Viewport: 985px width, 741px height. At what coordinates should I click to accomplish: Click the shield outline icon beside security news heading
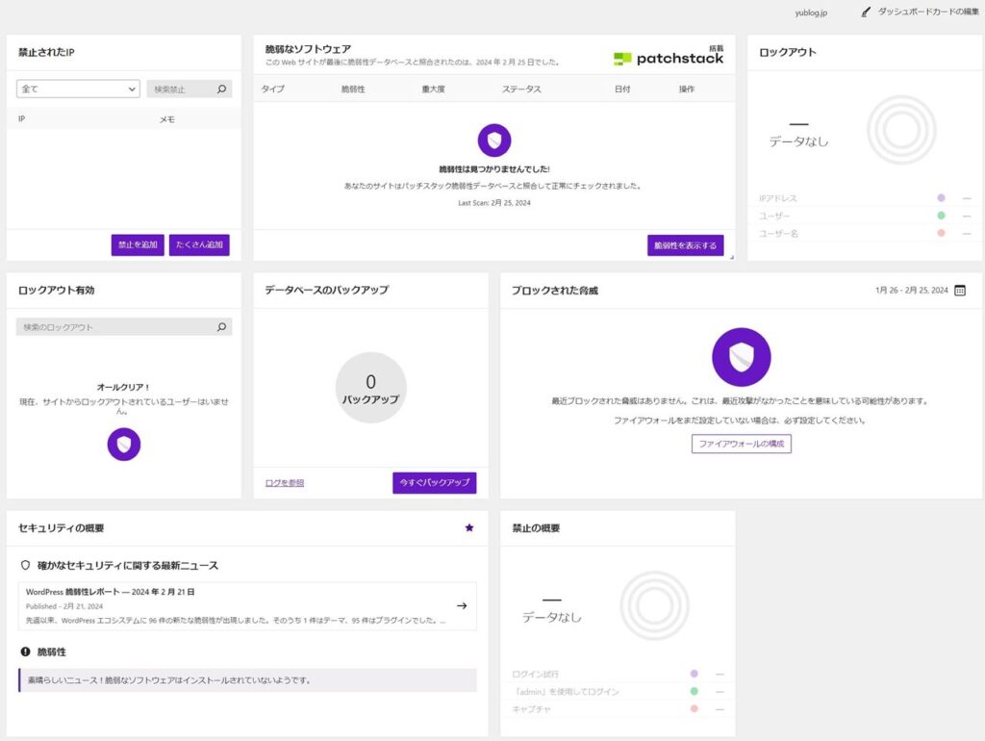pos(25,565)
